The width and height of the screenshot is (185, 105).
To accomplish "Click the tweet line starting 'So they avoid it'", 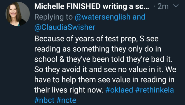I will pyautogui.click(x=105, y=69).
